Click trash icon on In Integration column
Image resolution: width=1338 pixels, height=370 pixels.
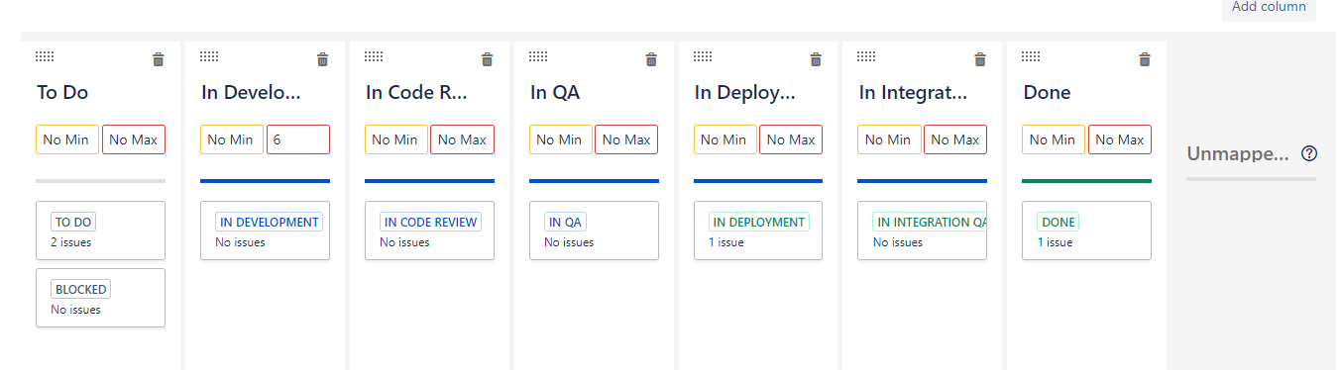click(980, 59)
